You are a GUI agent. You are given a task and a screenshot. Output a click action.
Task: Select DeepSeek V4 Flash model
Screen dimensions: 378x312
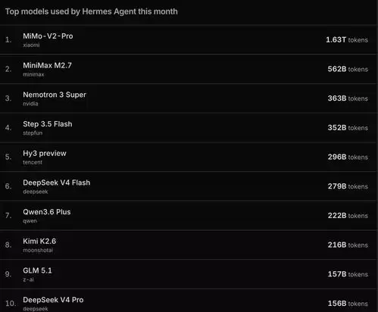[x=57, y=183]
